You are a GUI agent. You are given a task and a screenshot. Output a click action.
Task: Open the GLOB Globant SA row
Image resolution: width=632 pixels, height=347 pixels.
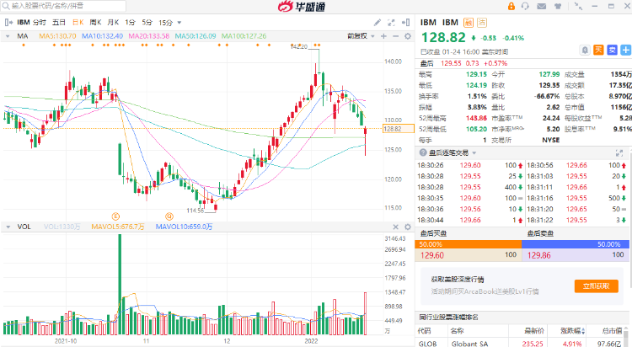click(522, 344)
